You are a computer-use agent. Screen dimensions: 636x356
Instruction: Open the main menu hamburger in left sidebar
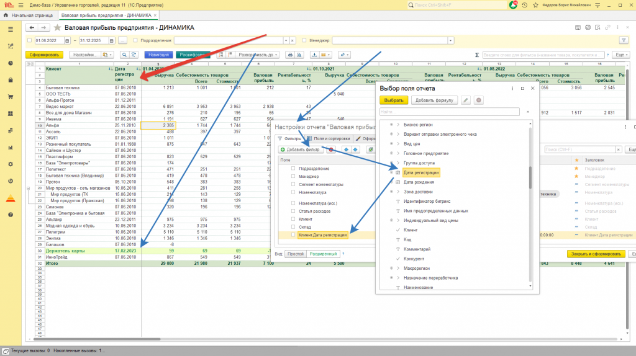tap(11, 29)
